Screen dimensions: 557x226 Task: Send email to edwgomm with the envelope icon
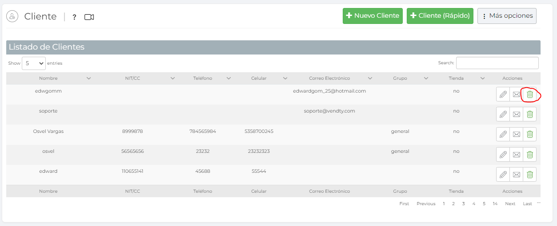coord(516,94)
